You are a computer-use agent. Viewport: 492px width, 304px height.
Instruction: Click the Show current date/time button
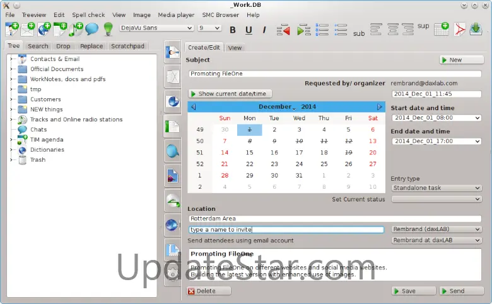point(230,94)
